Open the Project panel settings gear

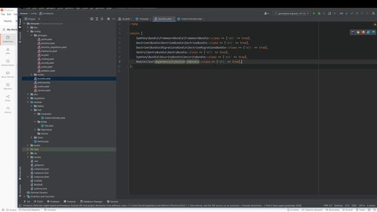[x=108, y=19]
